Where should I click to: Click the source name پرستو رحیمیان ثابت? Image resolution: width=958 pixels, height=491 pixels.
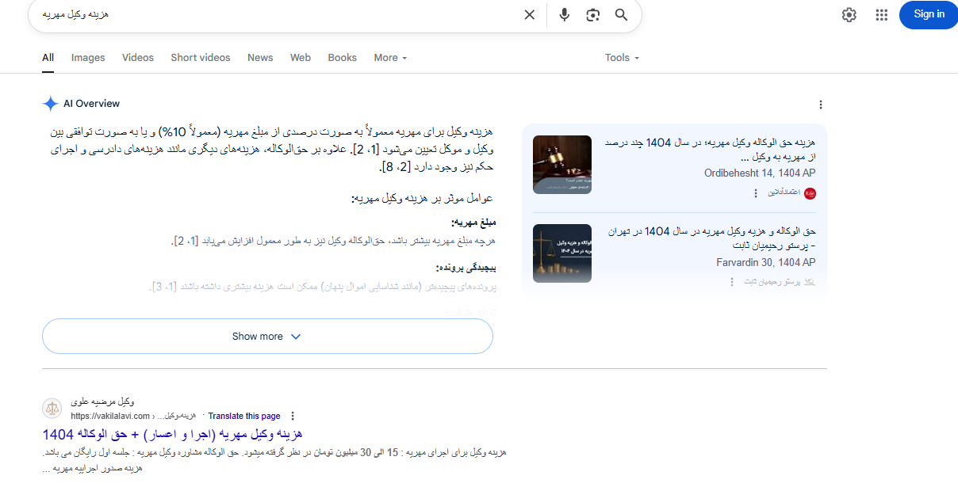click(x=772, y=282)
